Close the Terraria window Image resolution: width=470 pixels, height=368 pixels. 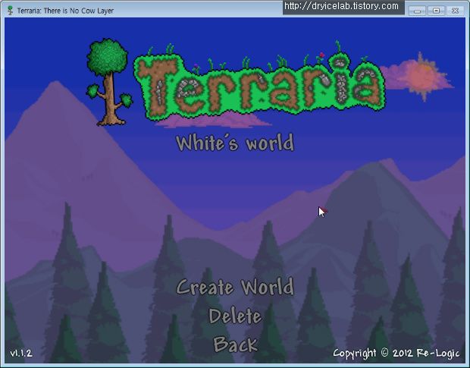[455, 11]
